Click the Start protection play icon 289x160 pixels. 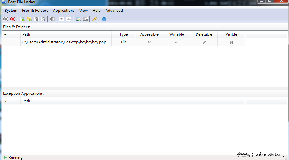tap(6, 19)
